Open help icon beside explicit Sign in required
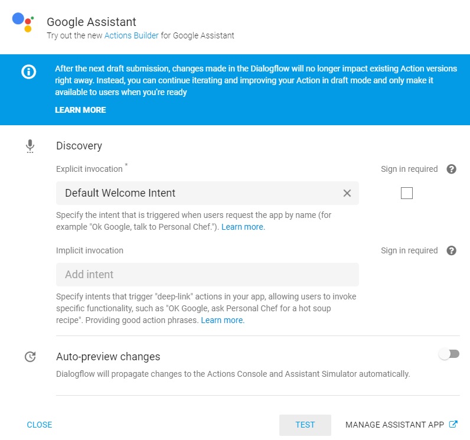470x440 pixels. 451,169
